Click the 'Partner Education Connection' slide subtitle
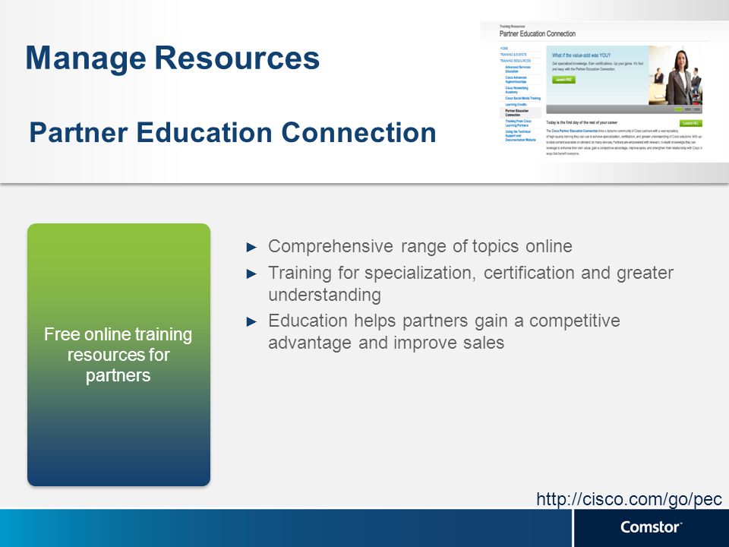Image resolution: width=729 pixels, height=547 pixels. 232,132
